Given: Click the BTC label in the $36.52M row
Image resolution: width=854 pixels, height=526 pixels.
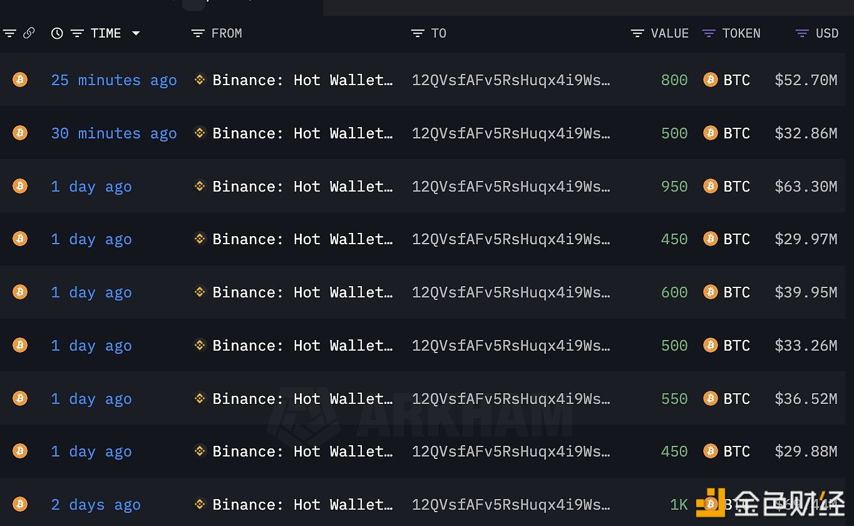Looking at the screenshot, I should tap(736, 399).
